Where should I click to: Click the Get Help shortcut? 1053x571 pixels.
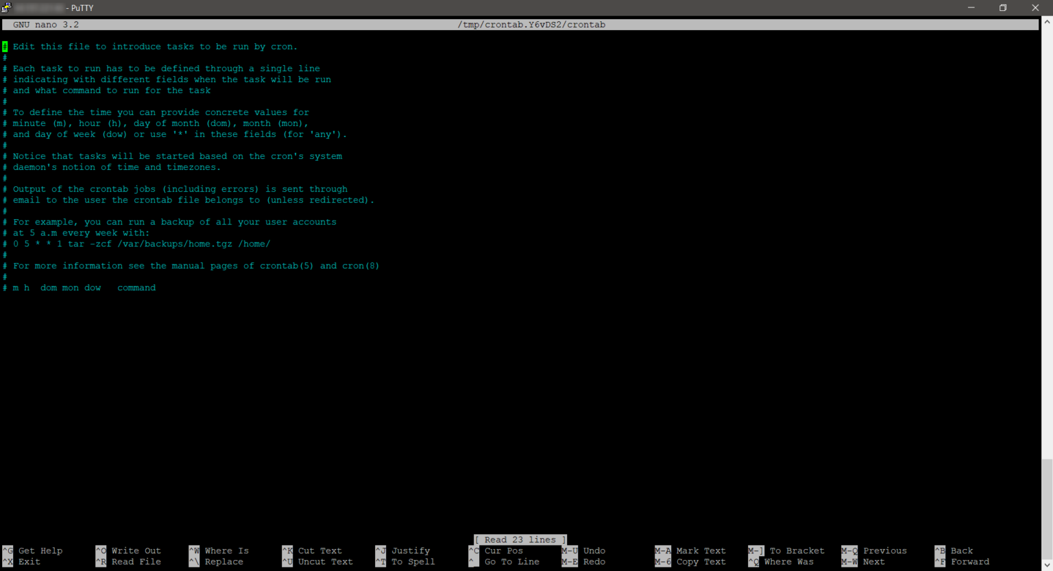pos(40,550)
